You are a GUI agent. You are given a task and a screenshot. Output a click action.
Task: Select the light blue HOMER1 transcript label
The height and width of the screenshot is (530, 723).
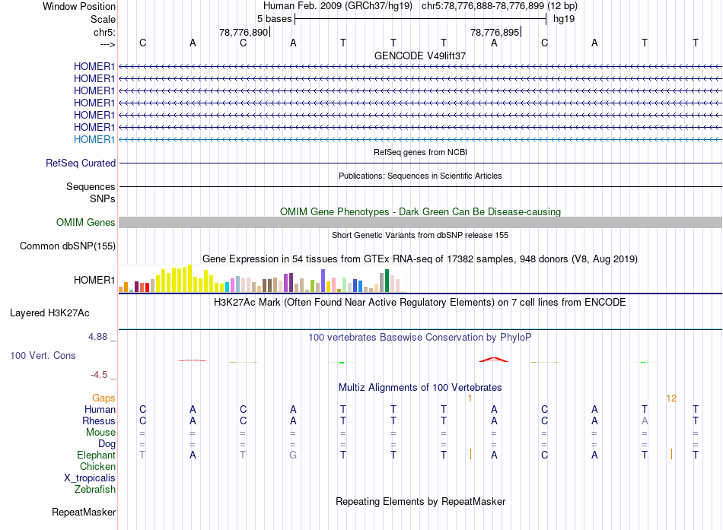[x=94, y=139]
